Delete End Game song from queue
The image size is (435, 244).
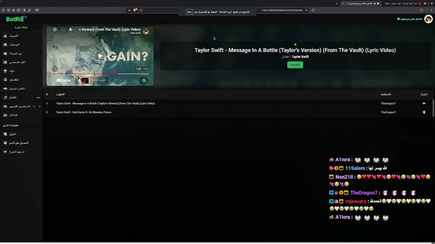click(424, 112)
